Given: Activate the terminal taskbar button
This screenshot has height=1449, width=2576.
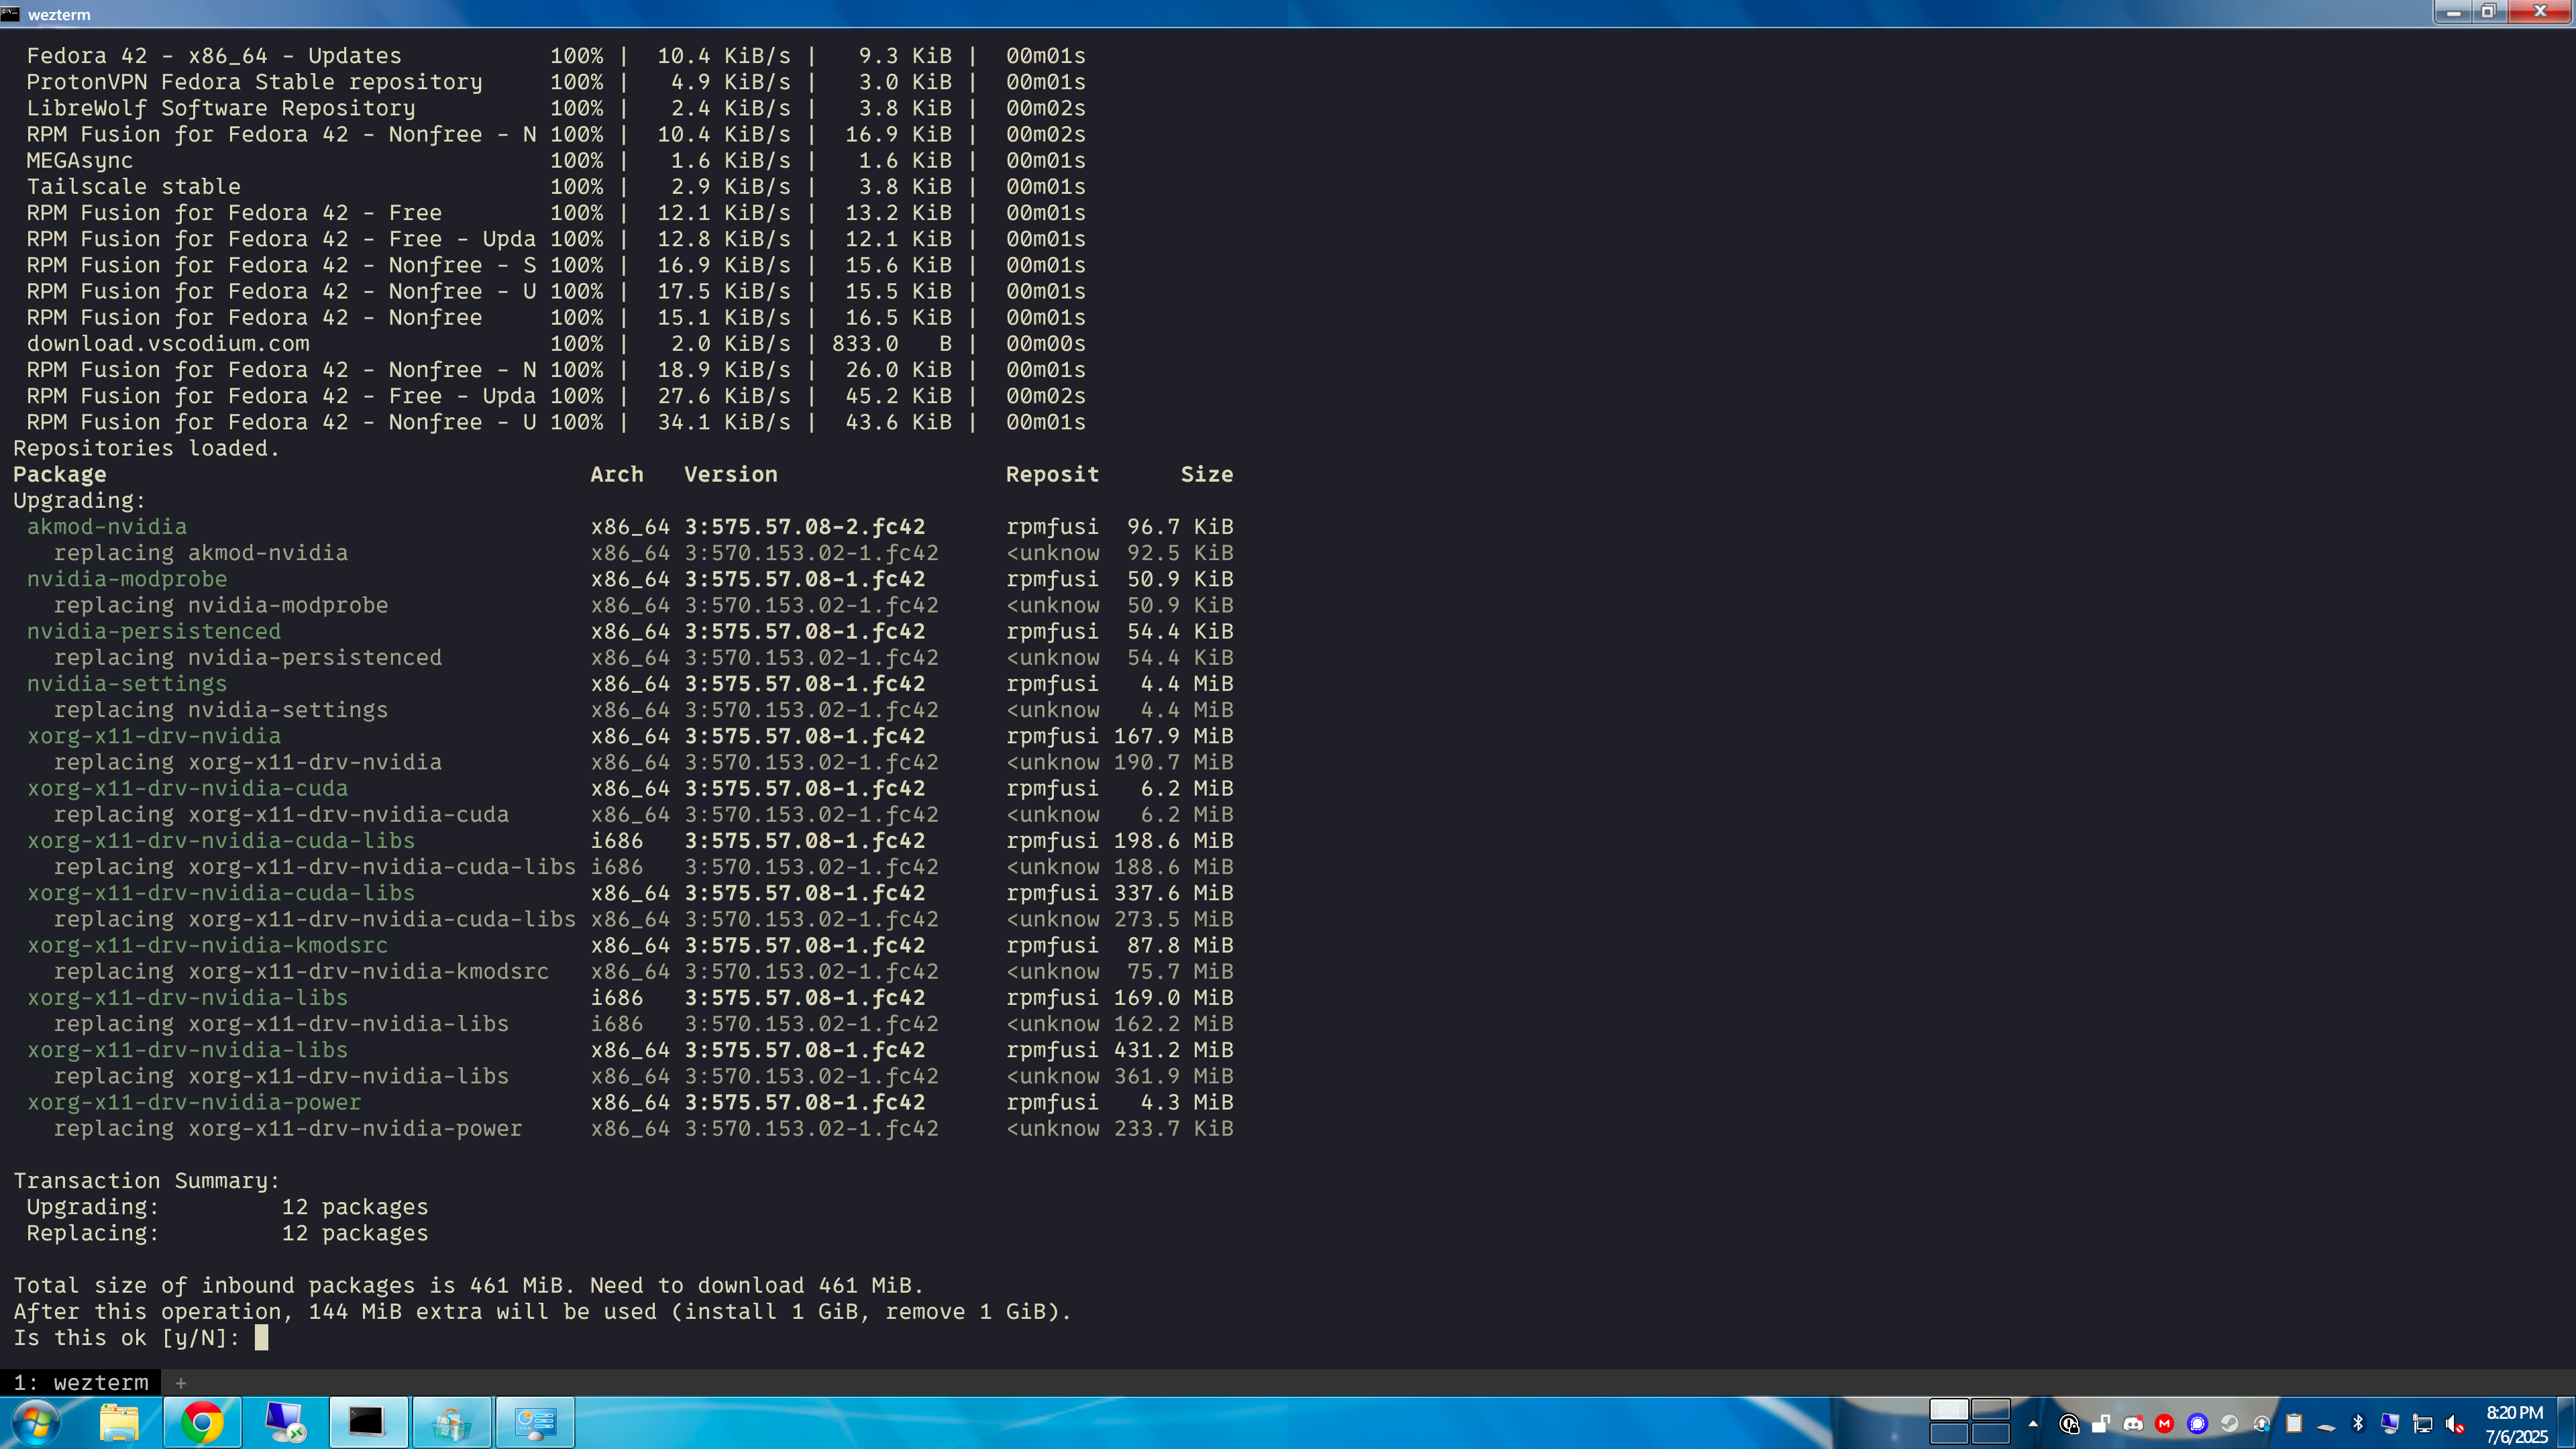Looking at the screenshot, I should tap(367, 1423).
